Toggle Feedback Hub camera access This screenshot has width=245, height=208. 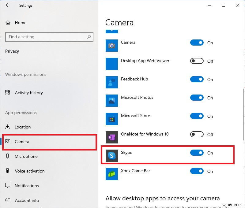pos(197,79)
